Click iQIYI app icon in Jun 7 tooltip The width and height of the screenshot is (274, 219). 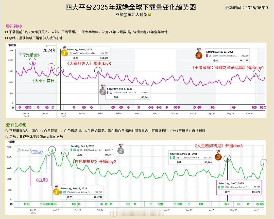[x=222, y=187]
